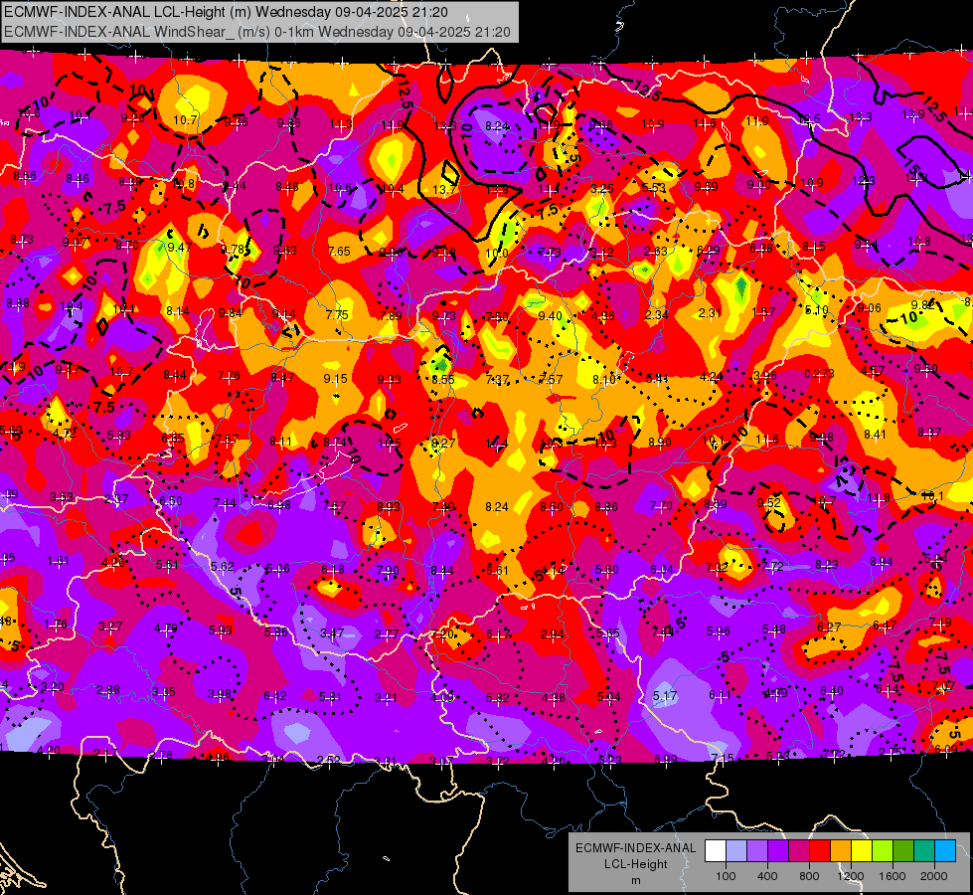Click the wind shear value 3.25
Viewport: 973px width, 895px height.
(602, 188)
